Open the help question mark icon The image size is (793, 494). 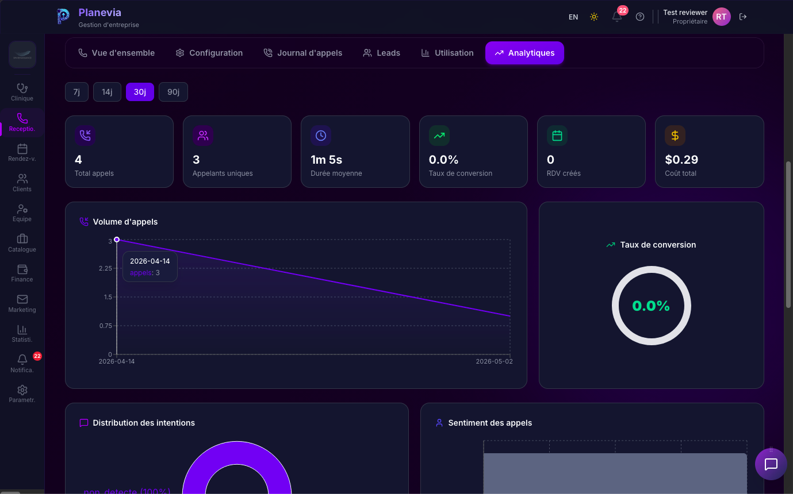coord(640,17)
